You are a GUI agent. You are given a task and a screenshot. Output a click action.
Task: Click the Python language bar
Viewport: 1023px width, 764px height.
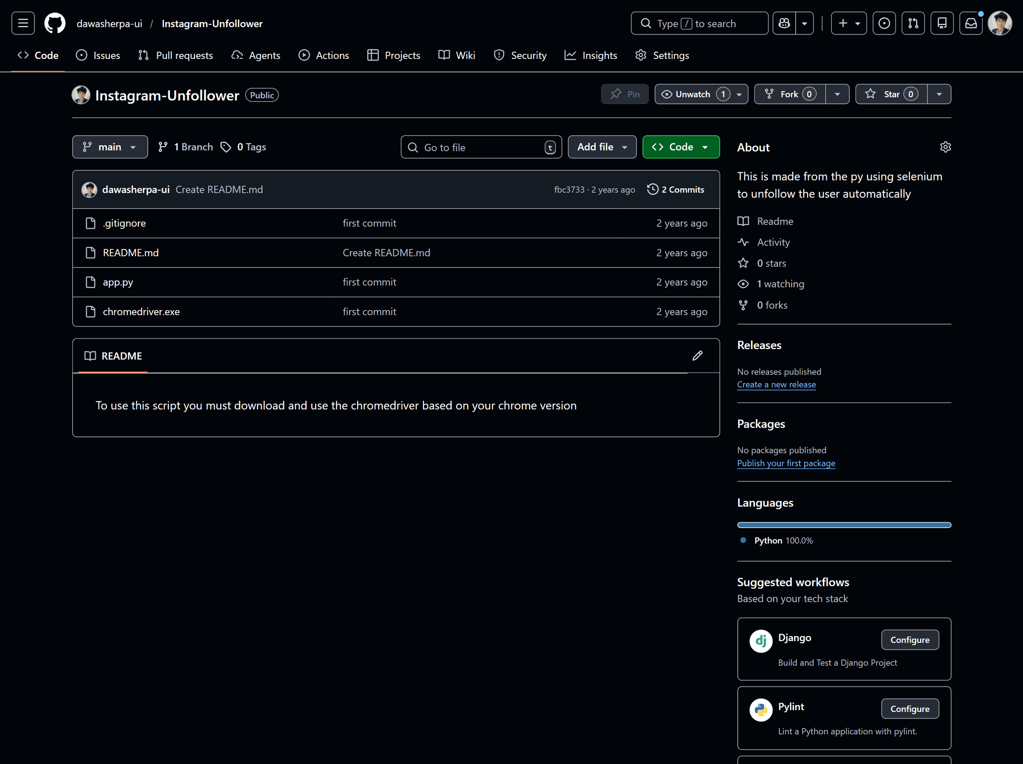[844, 525]
